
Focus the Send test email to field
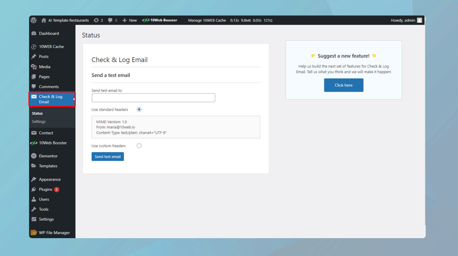(x=153, y=98)
